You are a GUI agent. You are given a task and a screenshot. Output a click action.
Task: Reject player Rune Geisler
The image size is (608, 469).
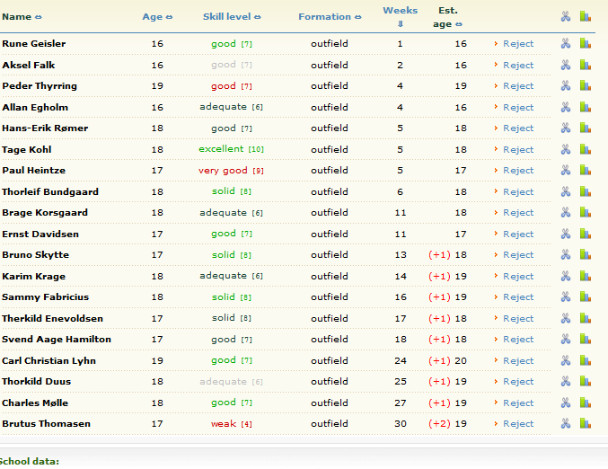coord(518,44)
